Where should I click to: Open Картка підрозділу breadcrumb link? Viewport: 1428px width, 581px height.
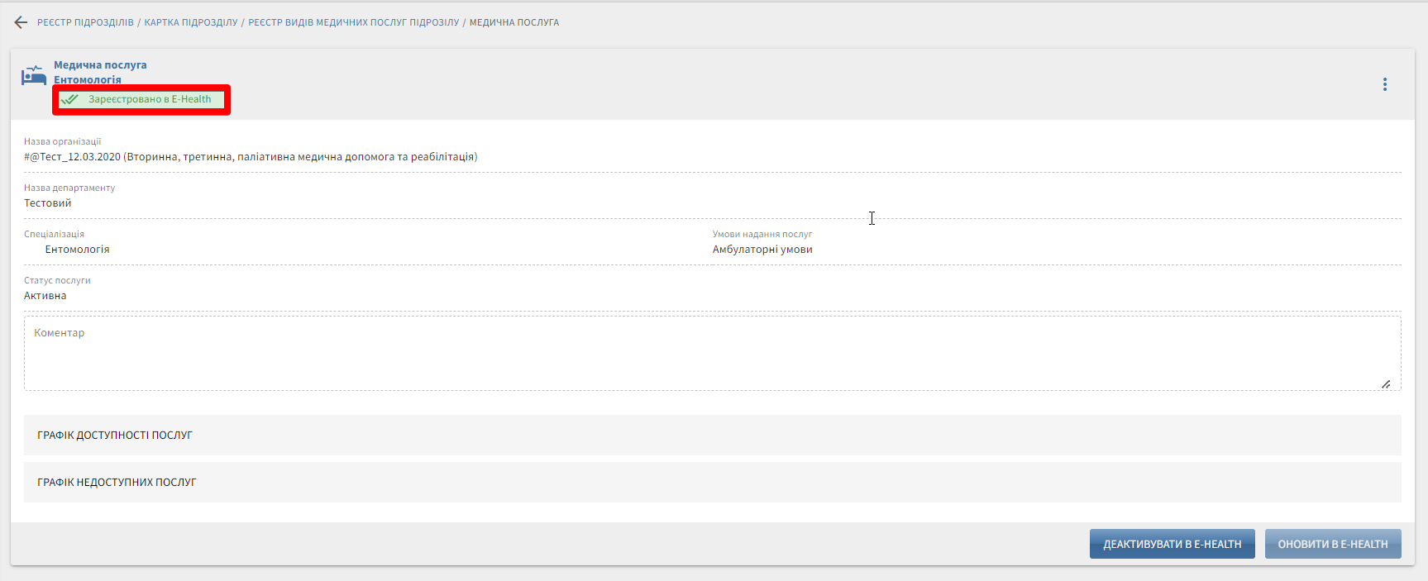[x=191, y=22]
